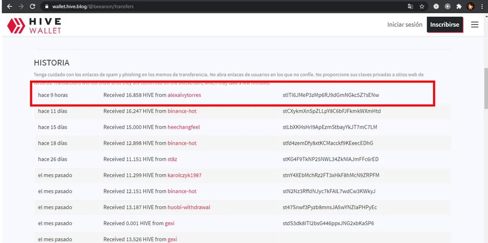Click the first play-button extension icon
Viewport: 488px width, 243px height.
click(x=436, y=6)
